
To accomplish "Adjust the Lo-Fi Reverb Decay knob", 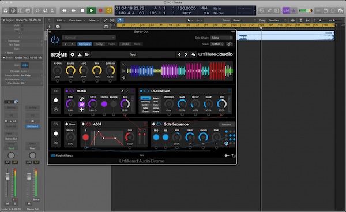I will [x=195, y=104].
